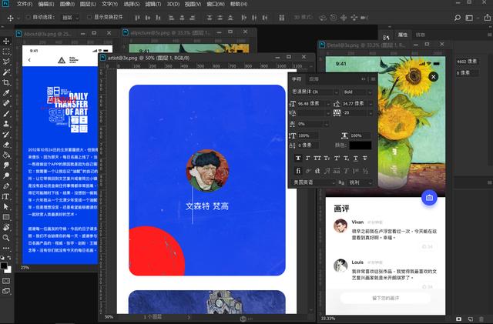Select the Crop tool

(x=6, y=82)
